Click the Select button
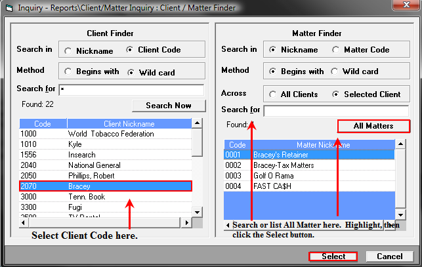 333,257
